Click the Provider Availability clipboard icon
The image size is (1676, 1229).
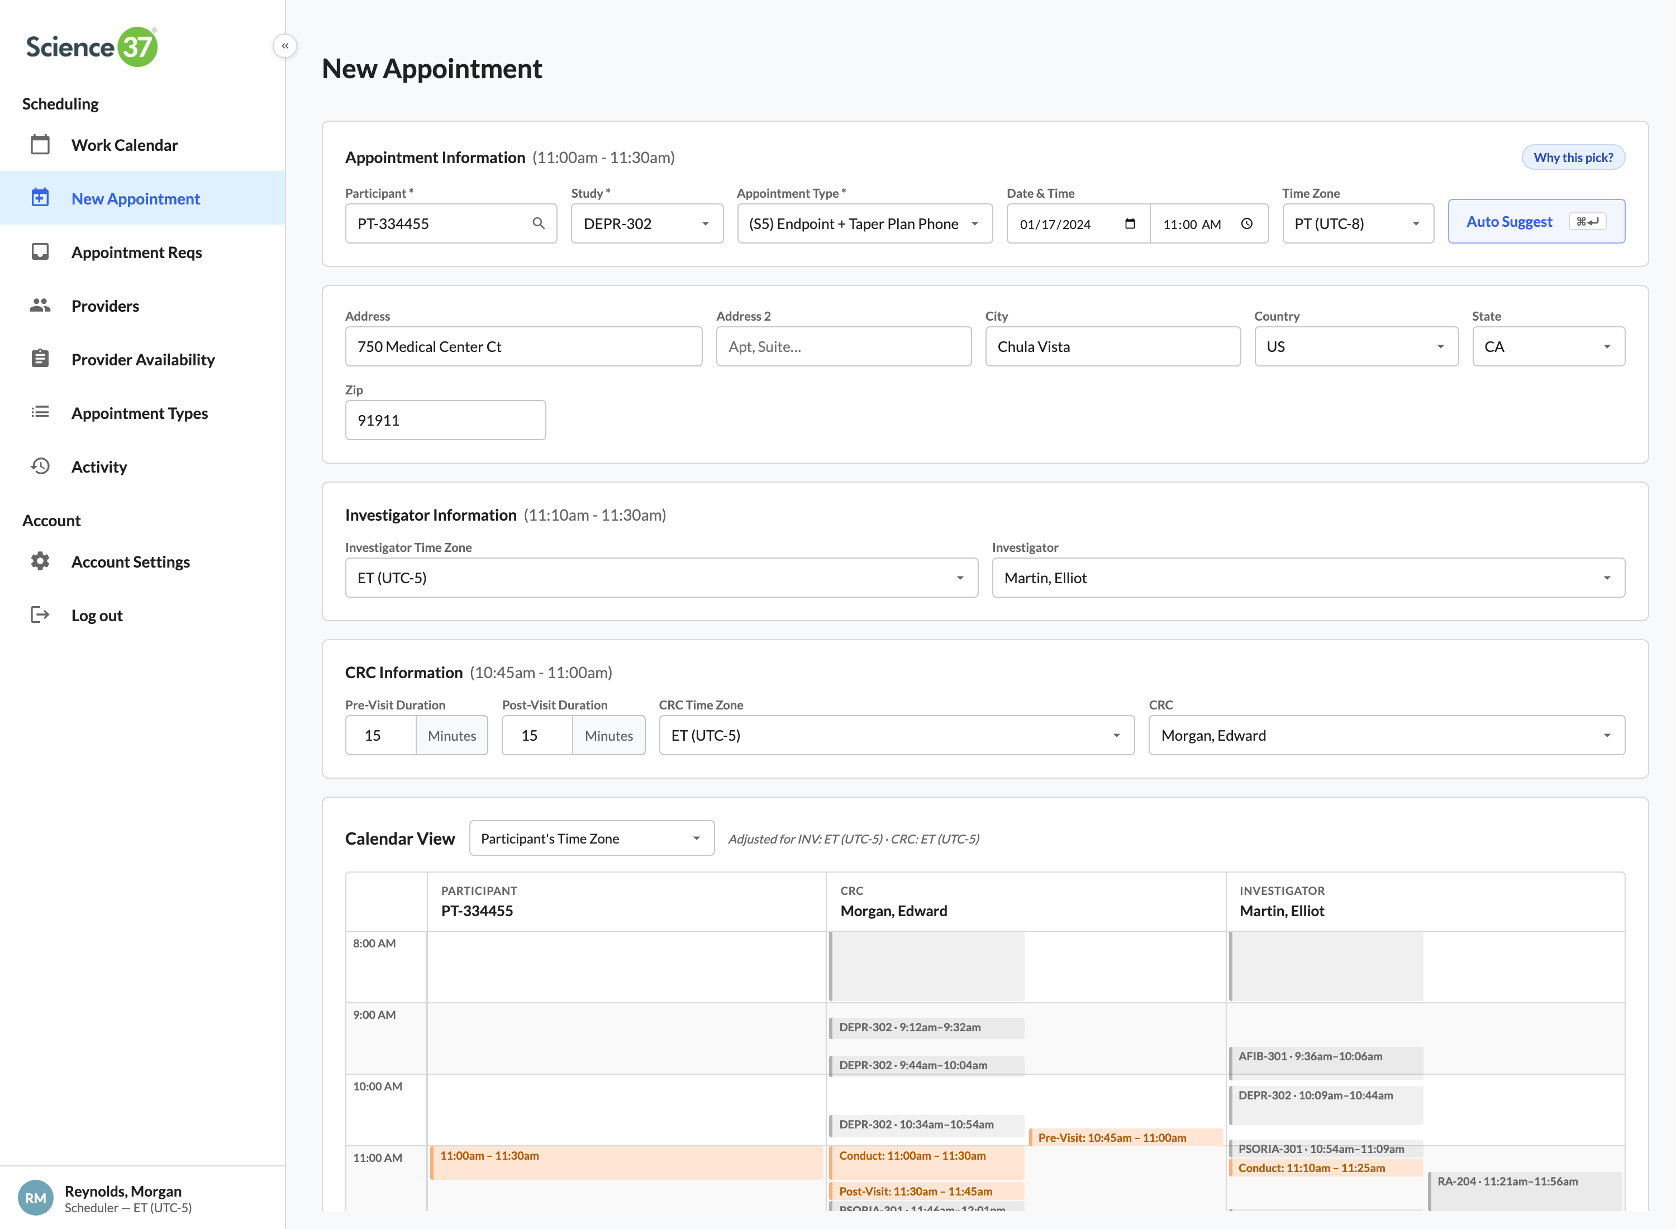40,359
